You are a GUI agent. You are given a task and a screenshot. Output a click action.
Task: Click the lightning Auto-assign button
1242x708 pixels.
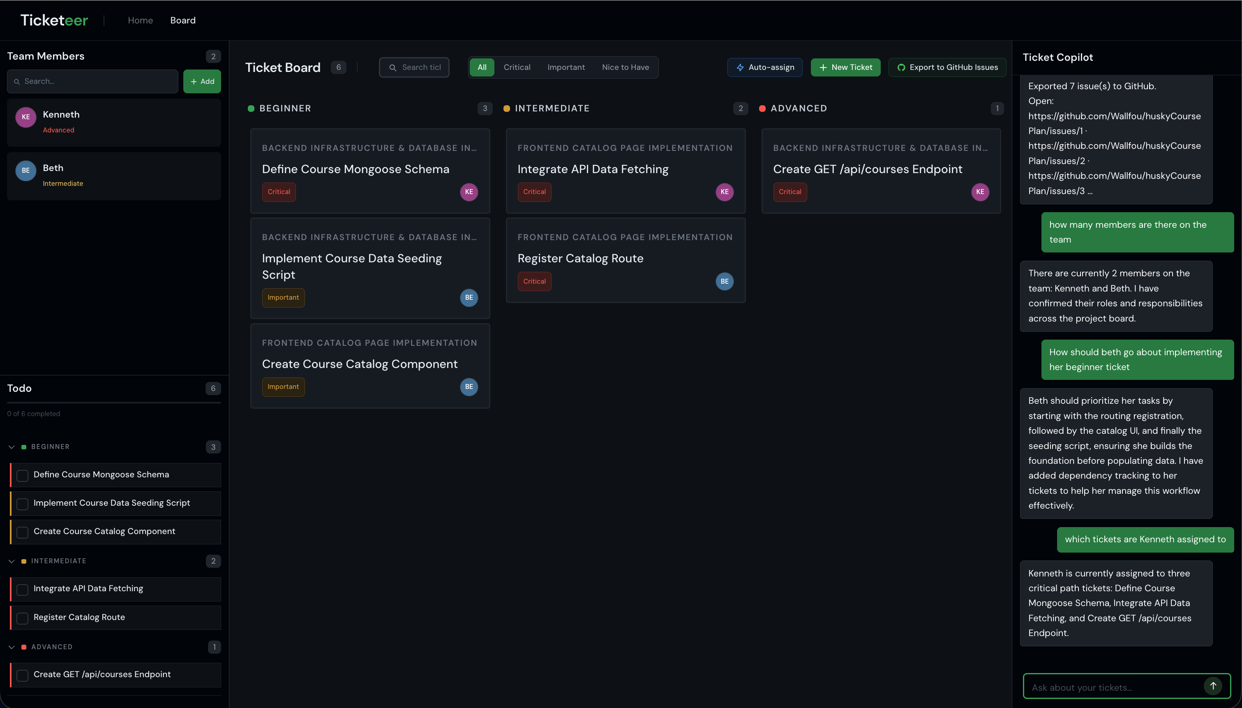coord(765,67)
